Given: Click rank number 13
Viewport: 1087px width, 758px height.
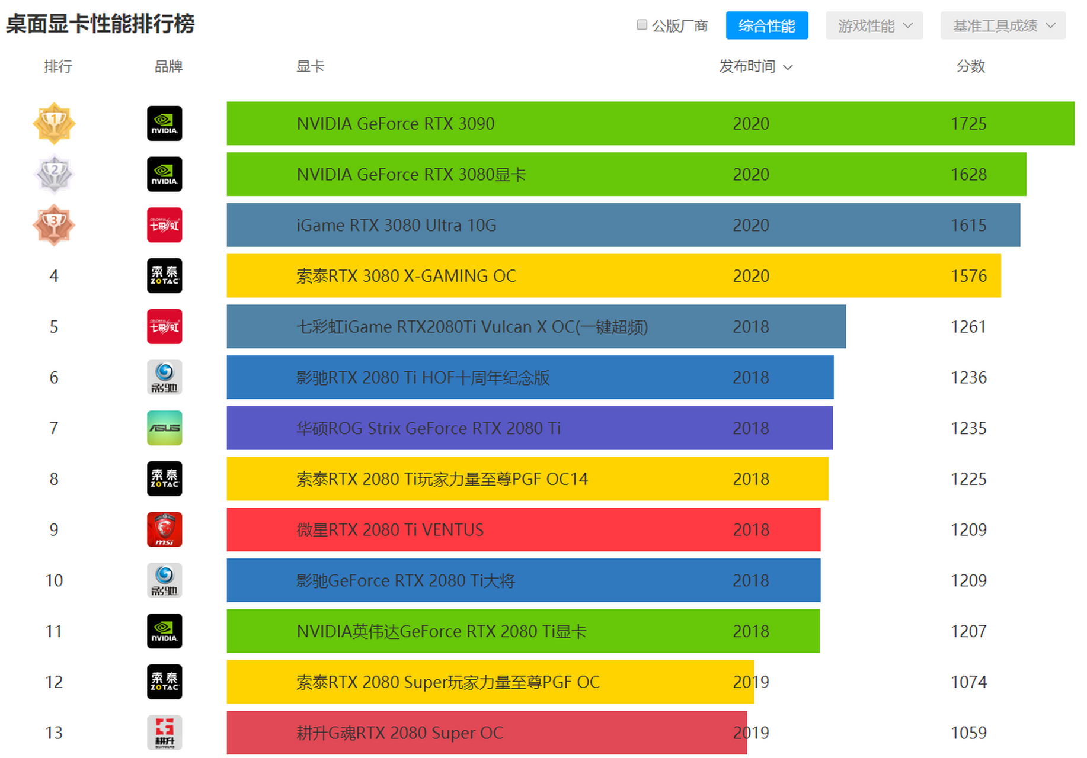Looking at the screenshot, I should click(x=54, y=733).
